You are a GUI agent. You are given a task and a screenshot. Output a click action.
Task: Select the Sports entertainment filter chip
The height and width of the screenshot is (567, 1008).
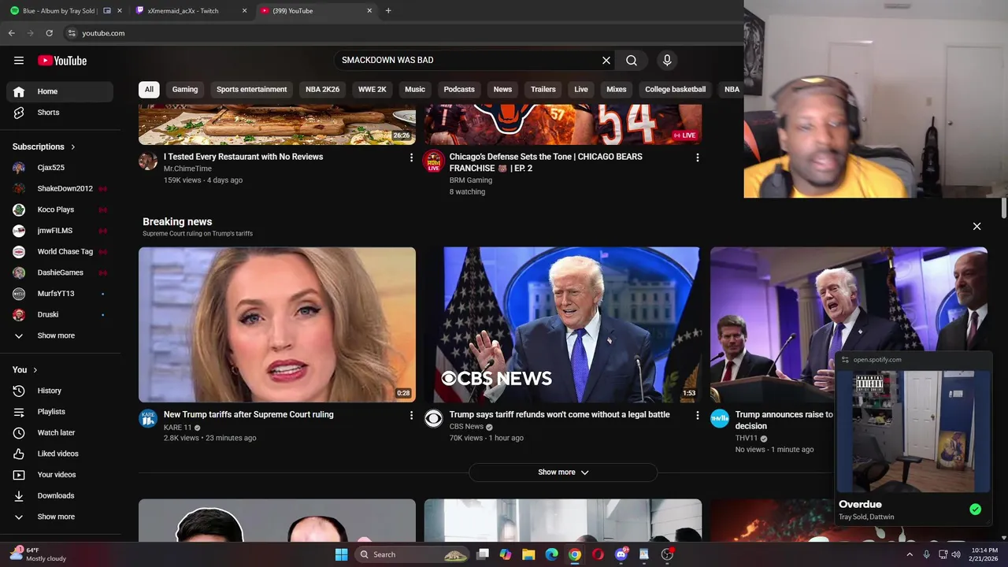(252, 89)
